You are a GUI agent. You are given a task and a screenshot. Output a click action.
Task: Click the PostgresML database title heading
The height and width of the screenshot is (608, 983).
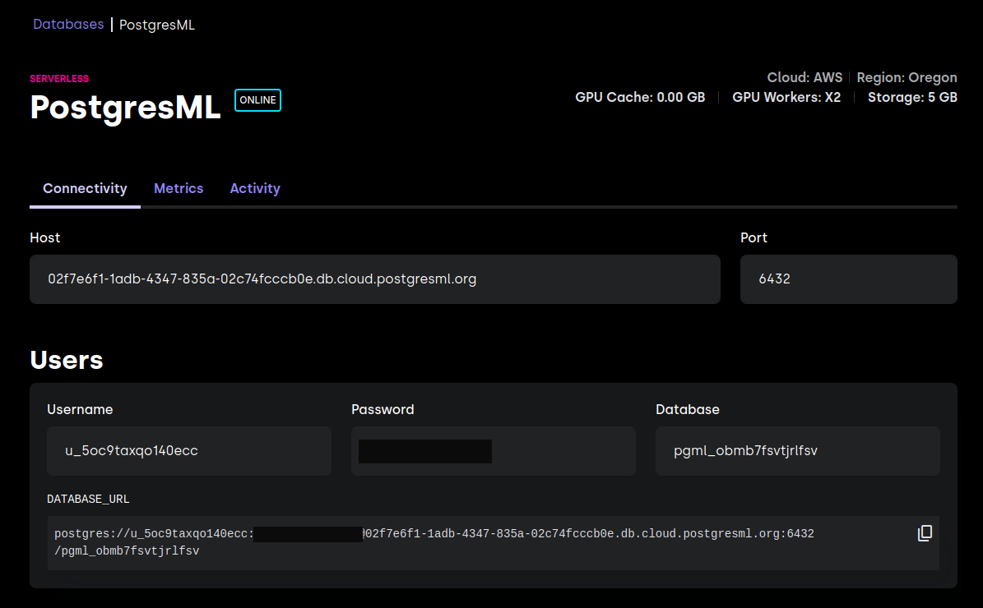coord(125,107)
